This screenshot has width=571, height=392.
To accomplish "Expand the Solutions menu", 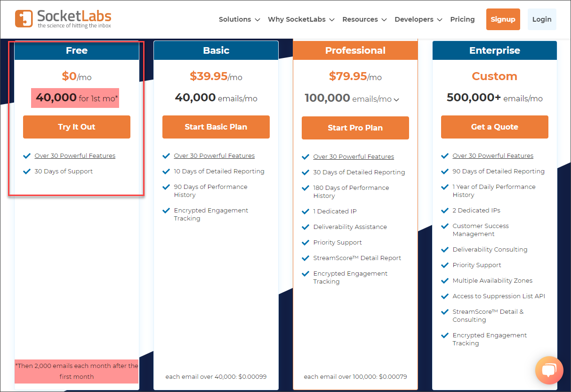I will 239,19.
